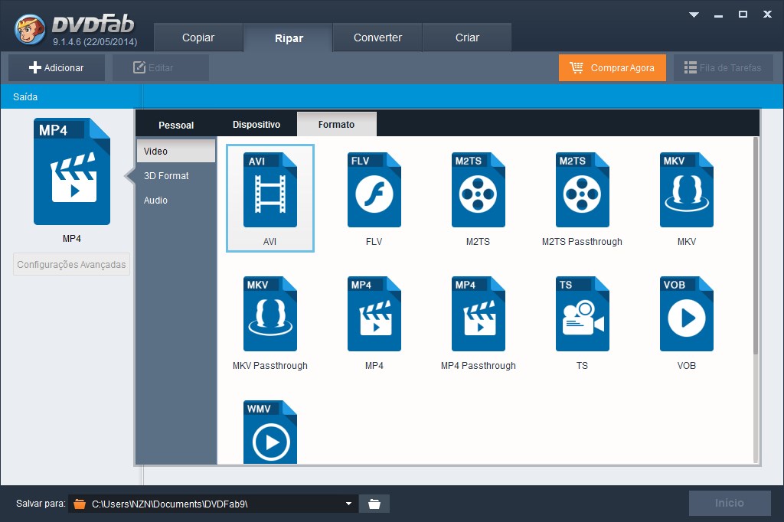Choose the MKV Passthrough format icon
The width and height of the screenshot is (784, 522).
click(270, 314)
